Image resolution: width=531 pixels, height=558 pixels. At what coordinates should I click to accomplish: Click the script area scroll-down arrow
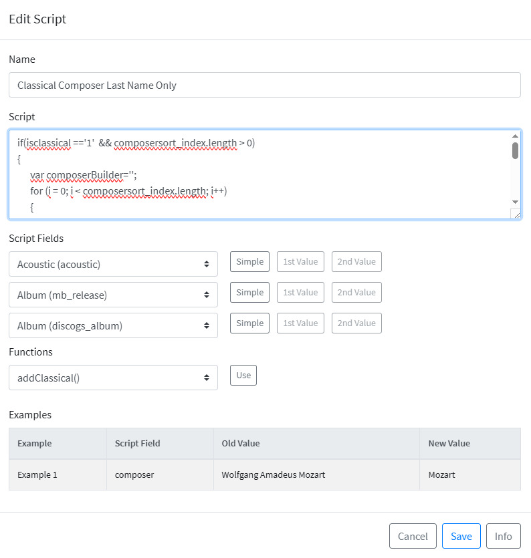pos(515,202)
